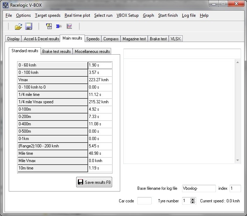Click the scrollbar down arrow in right panel
247x216 pixels.
[238, 160]
